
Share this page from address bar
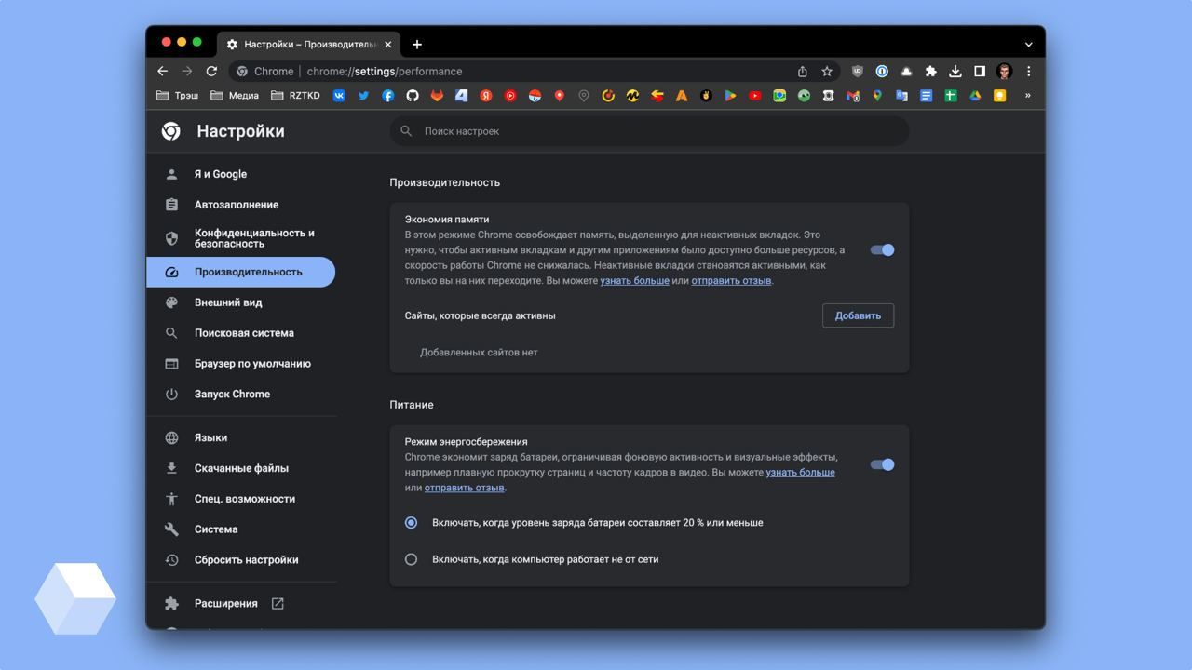pyautogui.click(x=803, y=71)
